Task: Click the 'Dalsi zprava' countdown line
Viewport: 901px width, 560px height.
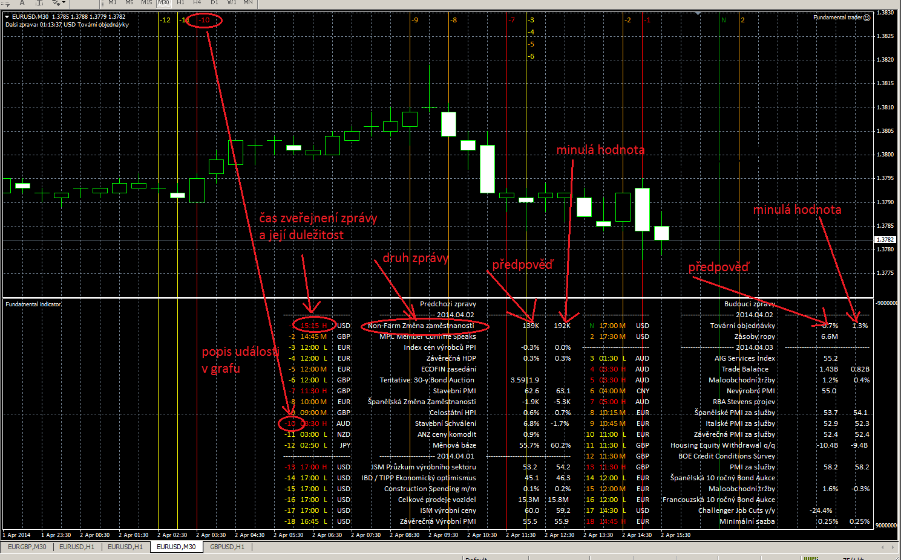Action: click(x=67, y=25)
